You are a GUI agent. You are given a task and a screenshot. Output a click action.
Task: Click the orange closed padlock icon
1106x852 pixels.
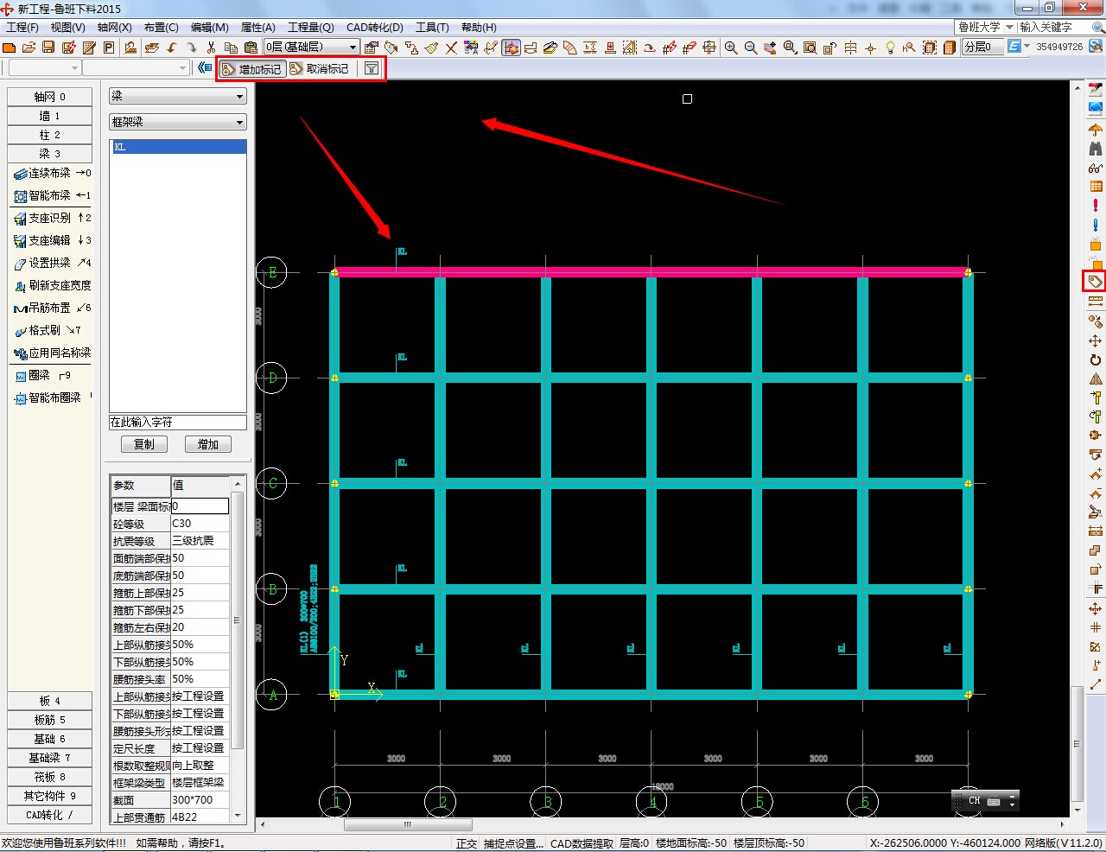click(1096, 244)
